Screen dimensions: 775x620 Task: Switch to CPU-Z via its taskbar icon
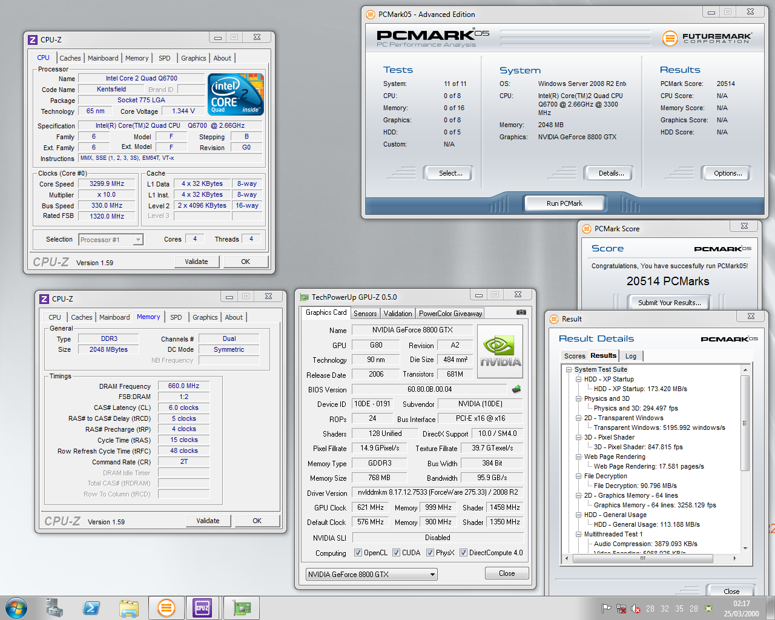point(202,608)
